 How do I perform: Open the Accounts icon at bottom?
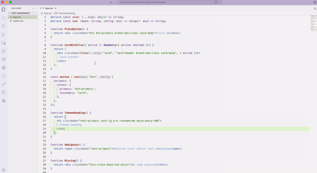coord(4,170)
